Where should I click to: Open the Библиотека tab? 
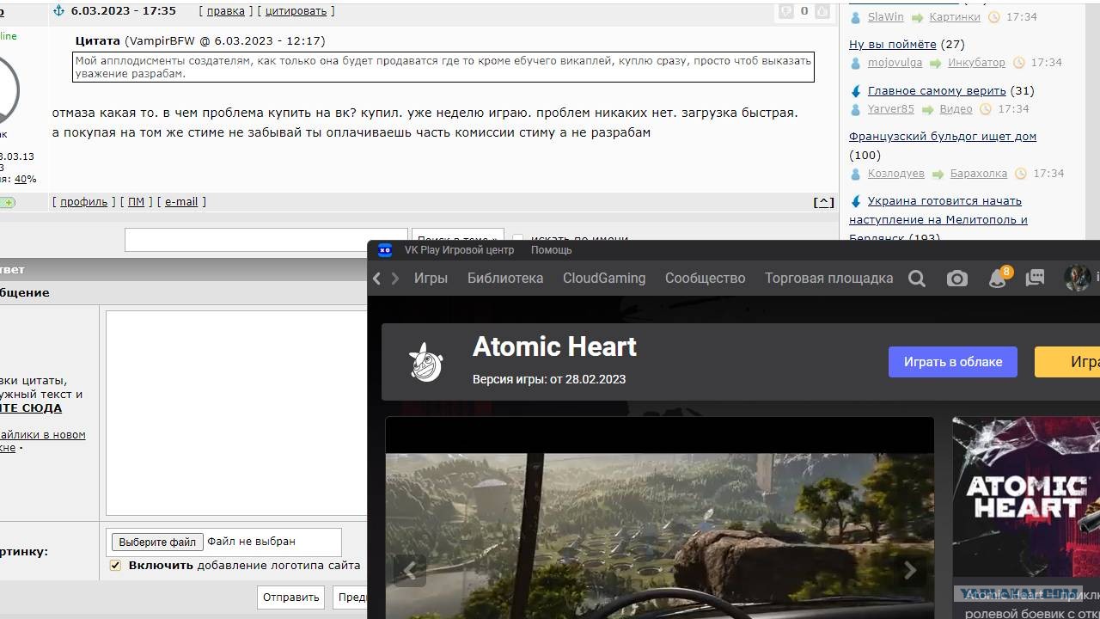[505, 279]
